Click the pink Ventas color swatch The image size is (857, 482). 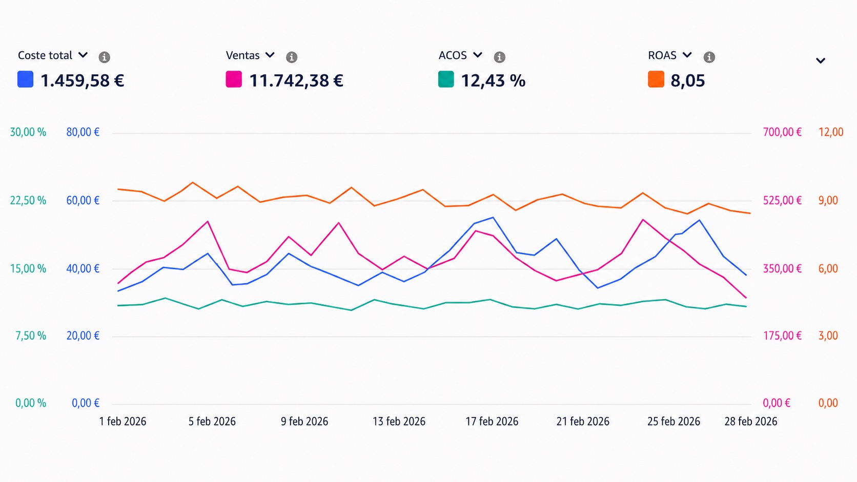click(234, 79)
